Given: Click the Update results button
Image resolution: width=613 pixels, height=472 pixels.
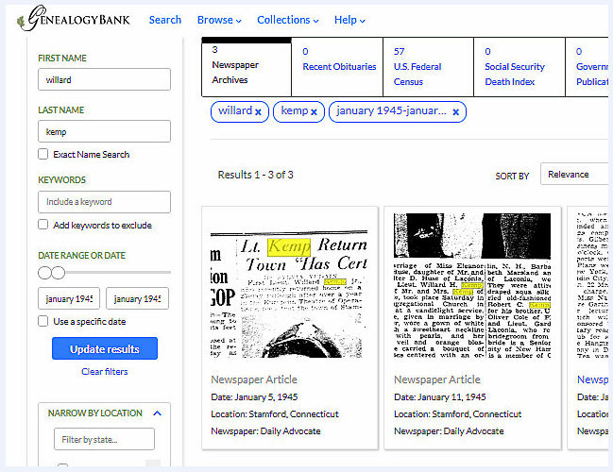Looking at the screenshot, I should tap(105, 348).
